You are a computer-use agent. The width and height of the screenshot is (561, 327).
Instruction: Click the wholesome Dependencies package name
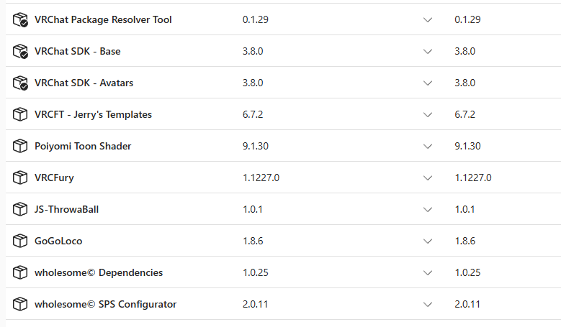point(98,273)
